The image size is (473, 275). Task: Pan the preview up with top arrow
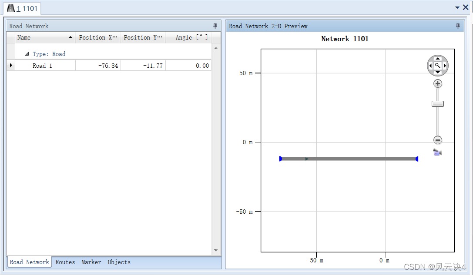click(x=438, y=59)
